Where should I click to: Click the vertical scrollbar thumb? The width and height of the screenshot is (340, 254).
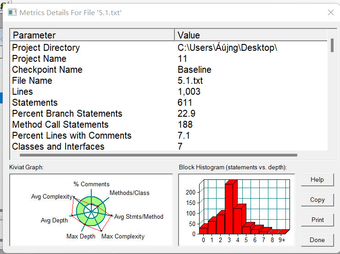332,45
